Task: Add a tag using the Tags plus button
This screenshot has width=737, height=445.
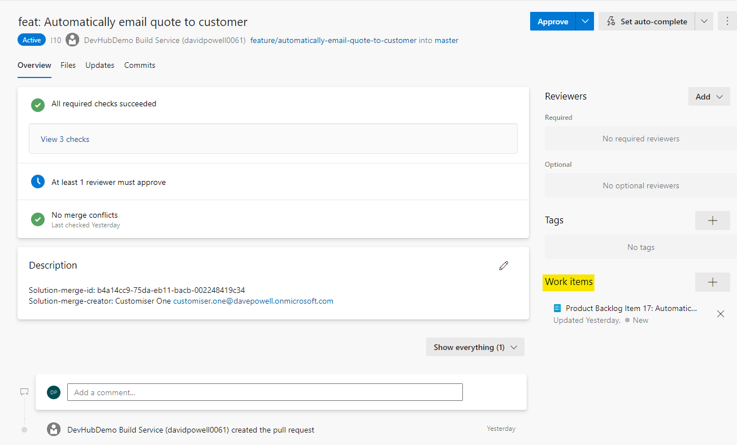Action: tap(713, 221)
